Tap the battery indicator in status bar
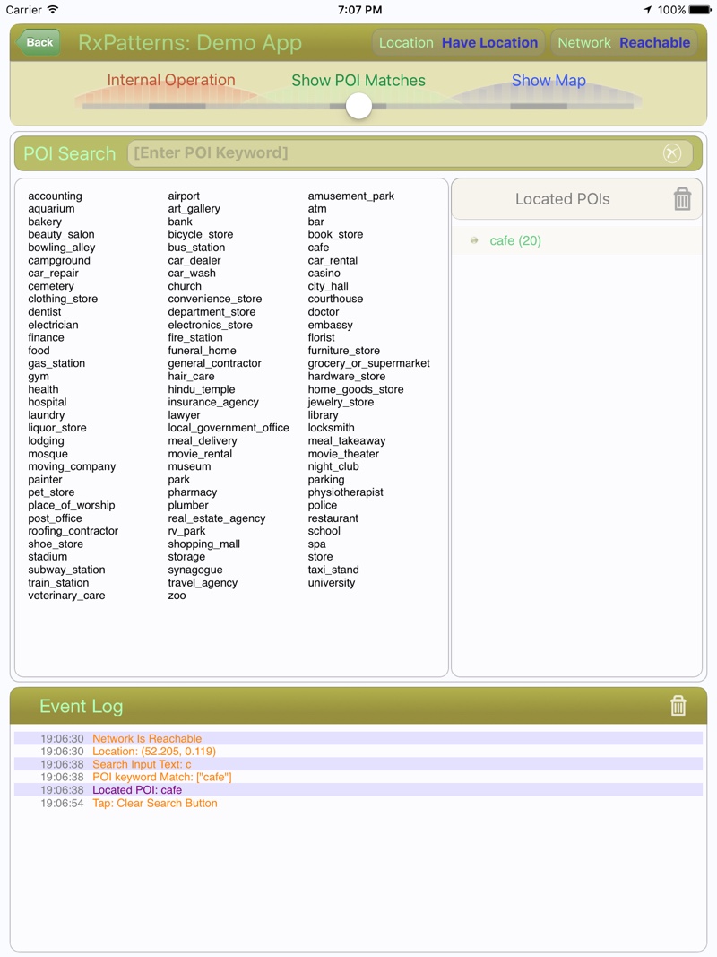The width and height of the screenshot is (717, 957). point(699,10)
